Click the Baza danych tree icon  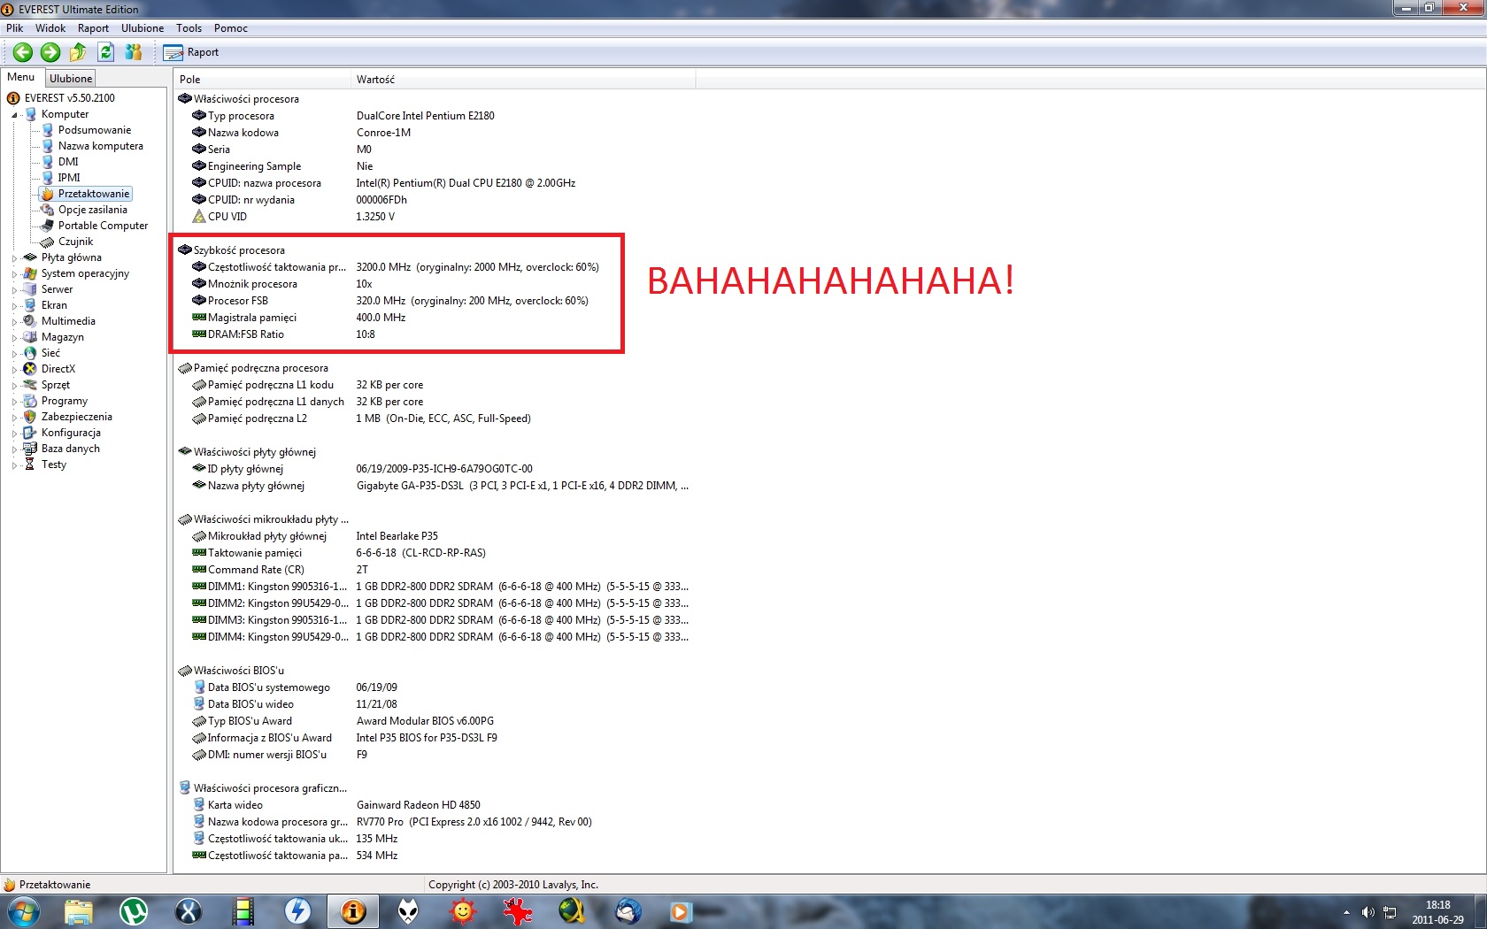click(30, 449)
